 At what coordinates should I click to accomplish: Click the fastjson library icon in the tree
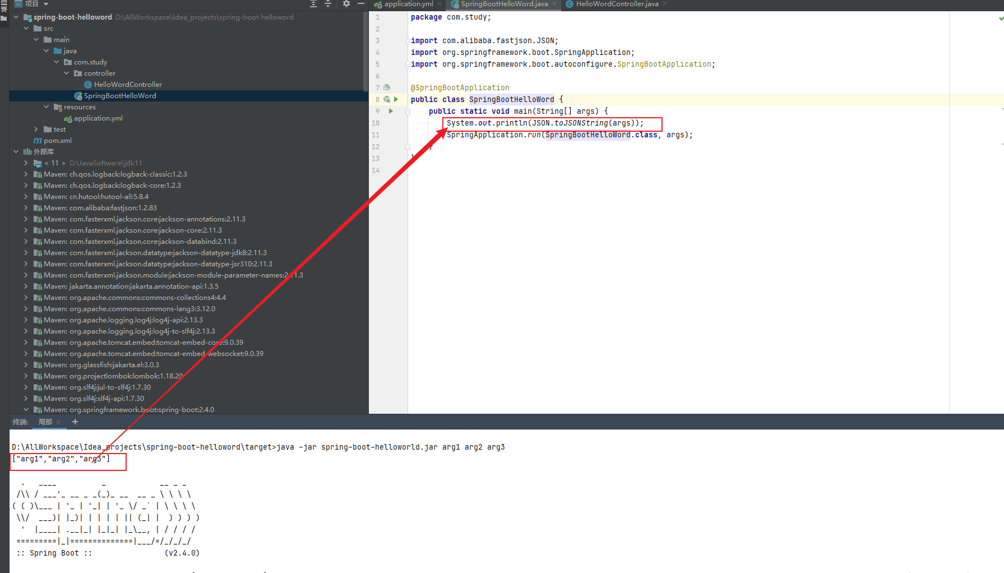click(38, 208)
